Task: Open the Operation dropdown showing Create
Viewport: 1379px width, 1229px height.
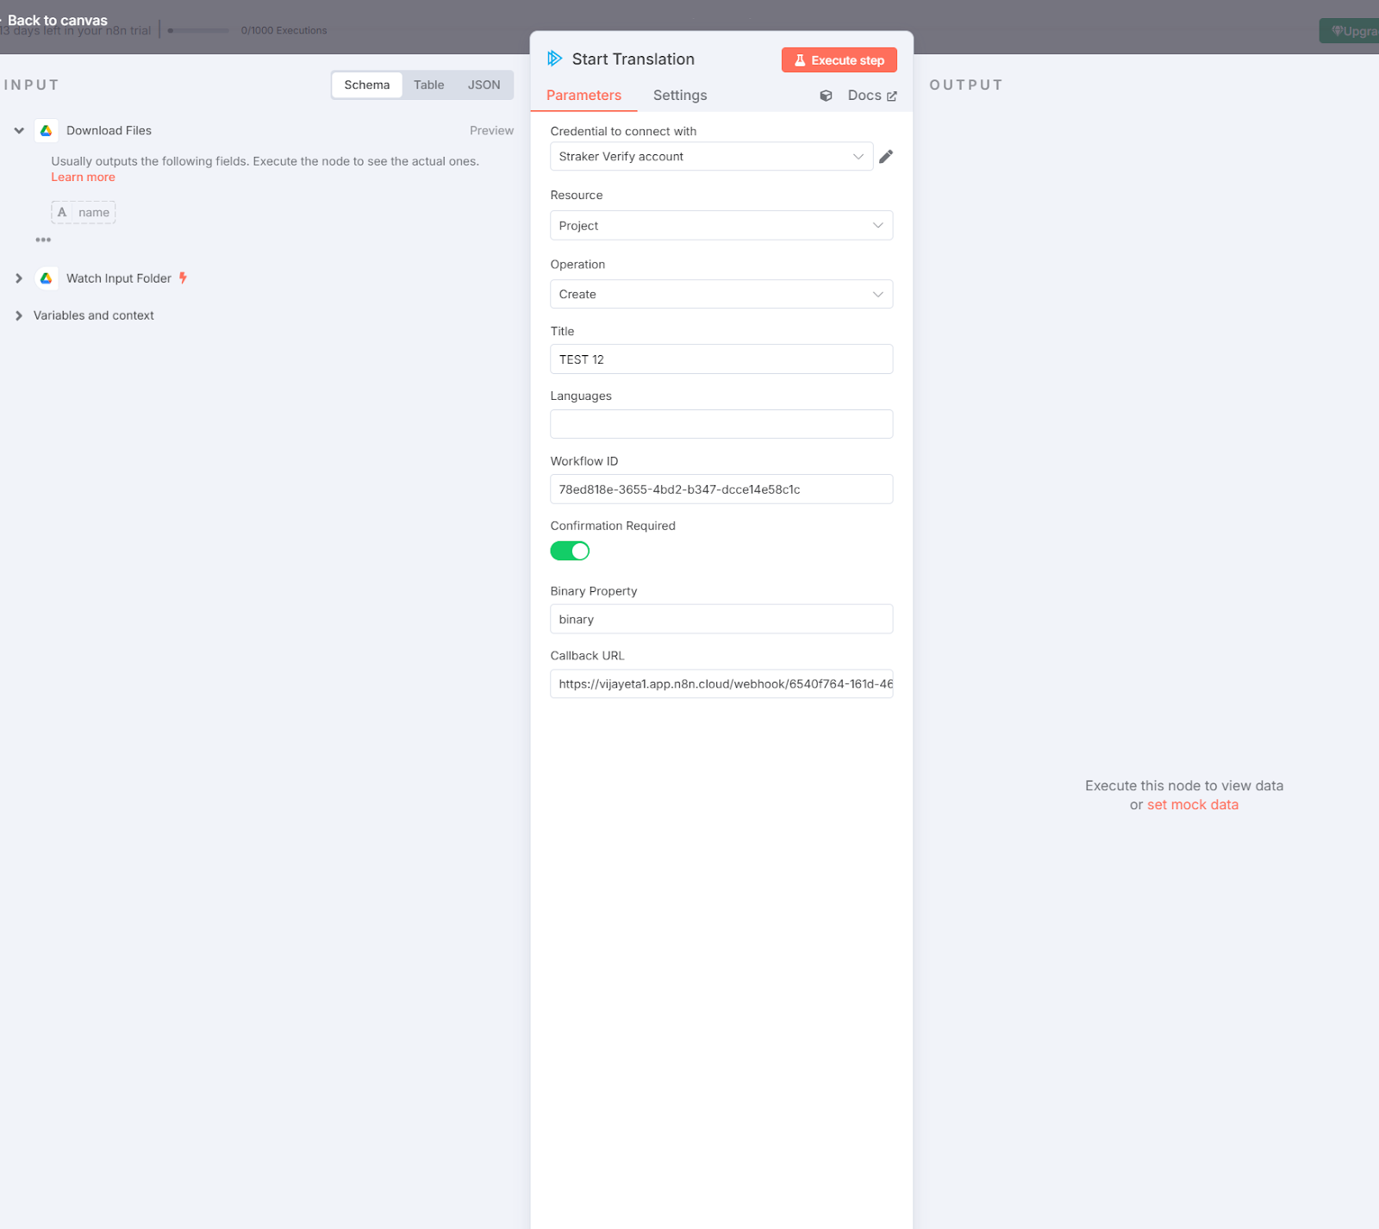Action: (721, 295)
